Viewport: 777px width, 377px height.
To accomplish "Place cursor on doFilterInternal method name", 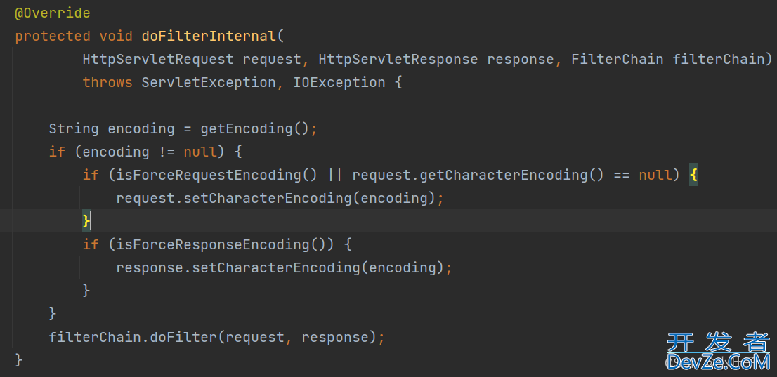I will pos(208,37).
